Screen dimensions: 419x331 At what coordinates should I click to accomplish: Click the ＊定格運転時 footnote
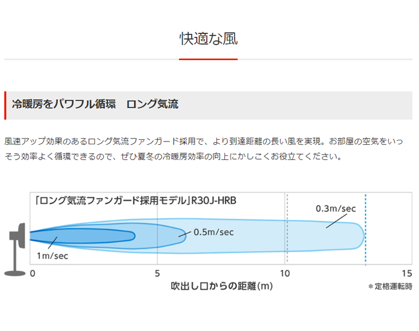390,287
